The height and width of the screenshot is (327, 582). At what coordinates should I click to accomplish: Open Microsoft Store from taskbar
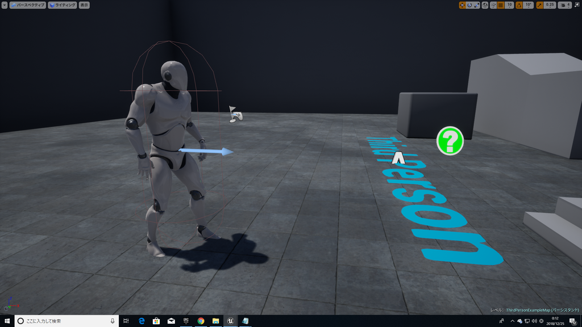156,321
